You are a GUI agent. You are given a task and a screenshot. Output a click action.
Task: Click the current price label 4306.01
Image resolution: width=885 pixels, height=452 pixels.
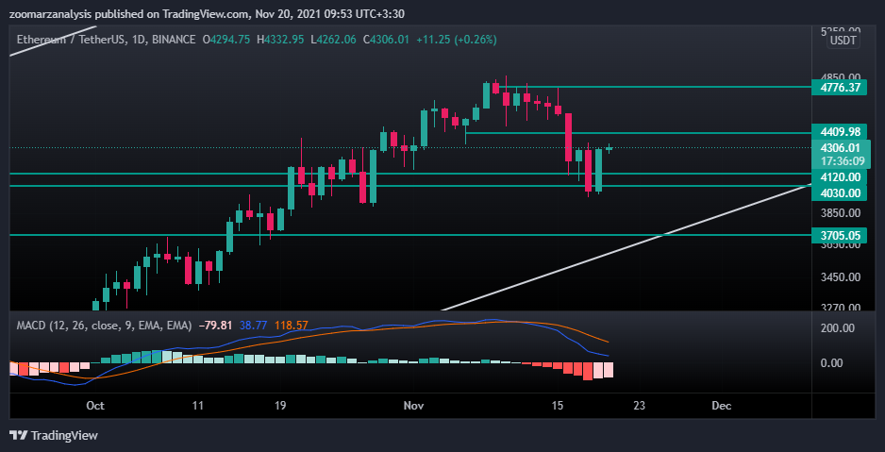(x=840, y=148)
